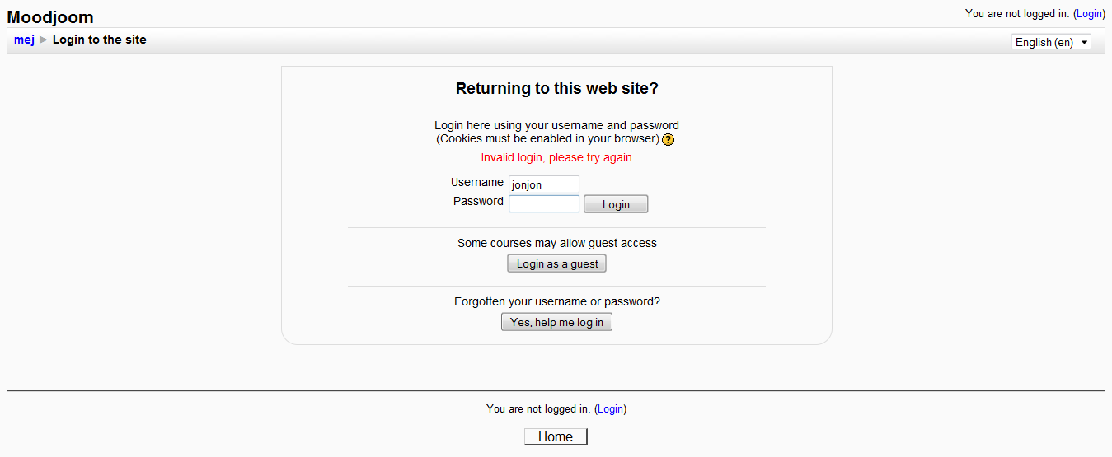Select the Login to the site breadcrumb
This screenshot has width=1112, height=457.
tap(100, 40)
